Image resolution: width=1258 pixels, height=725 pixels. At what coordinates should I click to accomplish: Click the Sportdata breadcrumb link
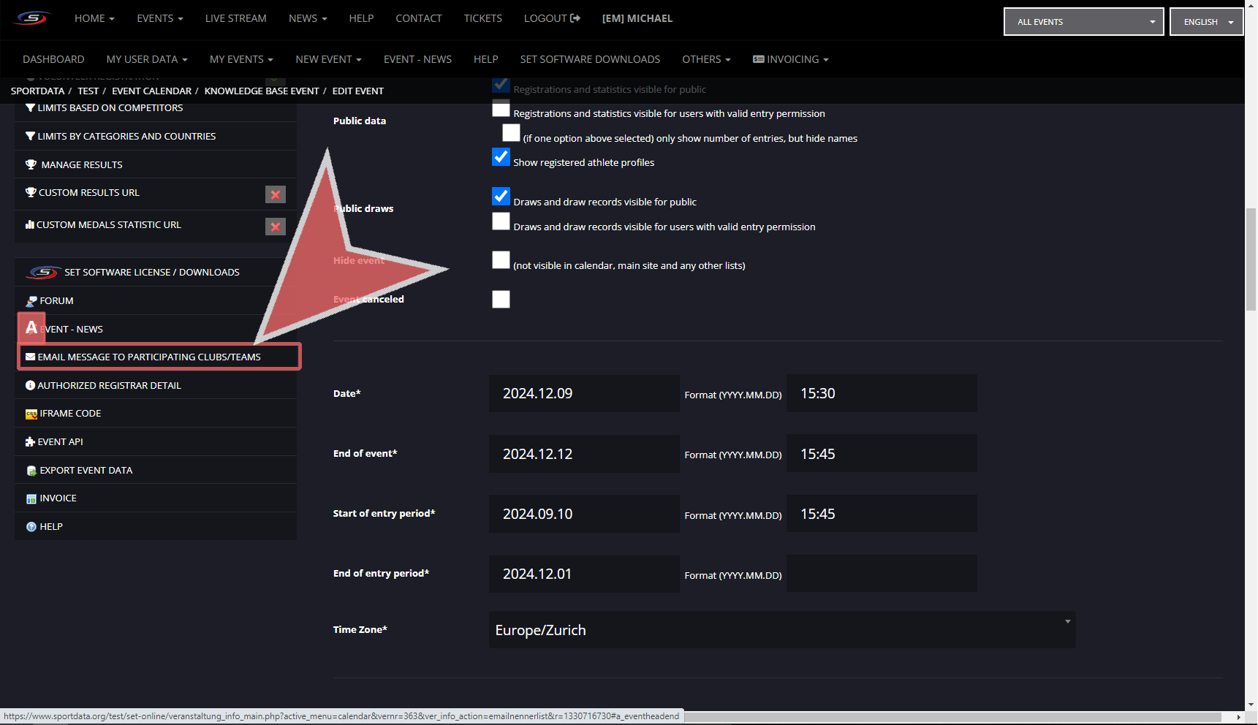37,91
